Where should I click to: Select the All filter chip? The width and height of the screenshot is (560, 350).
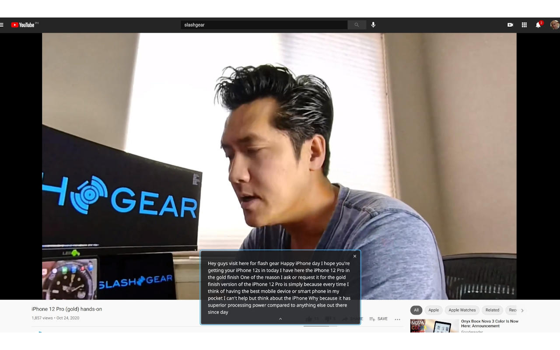(x=416, y=310)
